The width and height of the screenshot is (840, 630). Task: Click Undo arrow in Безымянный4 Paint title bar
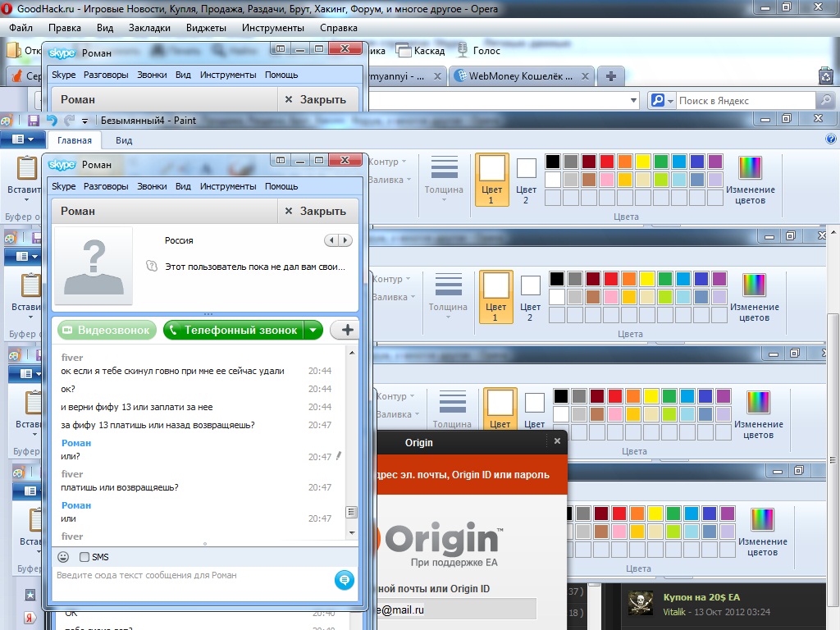pyautogui.click(x=52, y=121)
